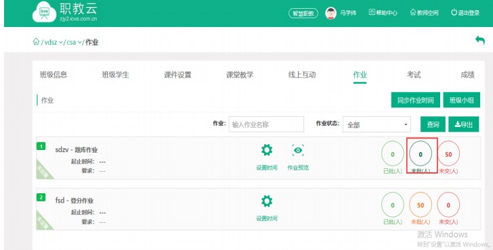493x250 pixels.
Task: Go to 教师空间 teacher space
Action: 424,13
